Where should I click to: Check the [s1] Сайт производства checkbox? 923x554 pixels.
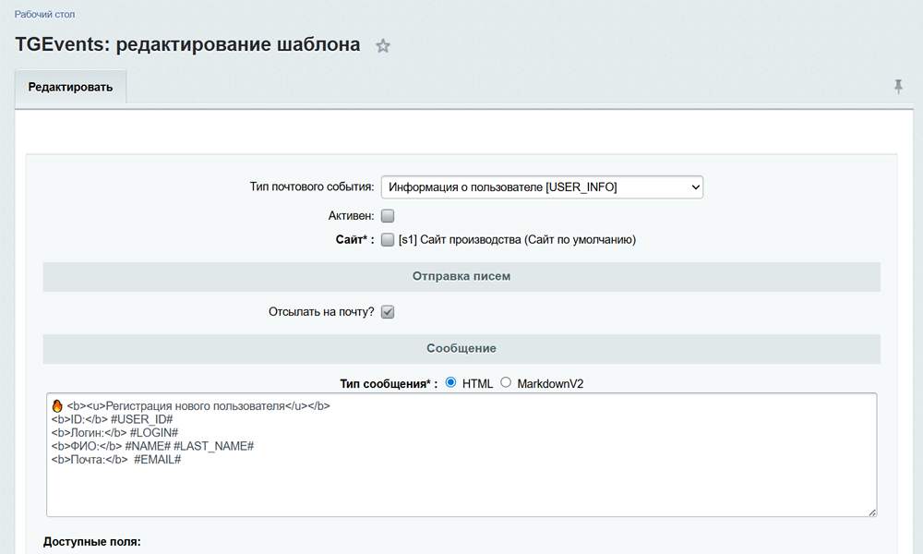point(388,240)
